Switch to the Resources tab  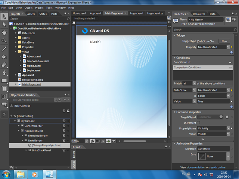(x=199, y=14)
